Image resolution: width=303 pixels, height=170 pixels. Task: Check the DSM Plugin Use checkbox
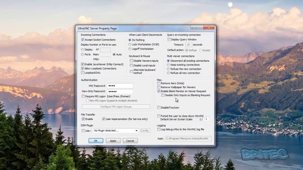coord(83,131)
